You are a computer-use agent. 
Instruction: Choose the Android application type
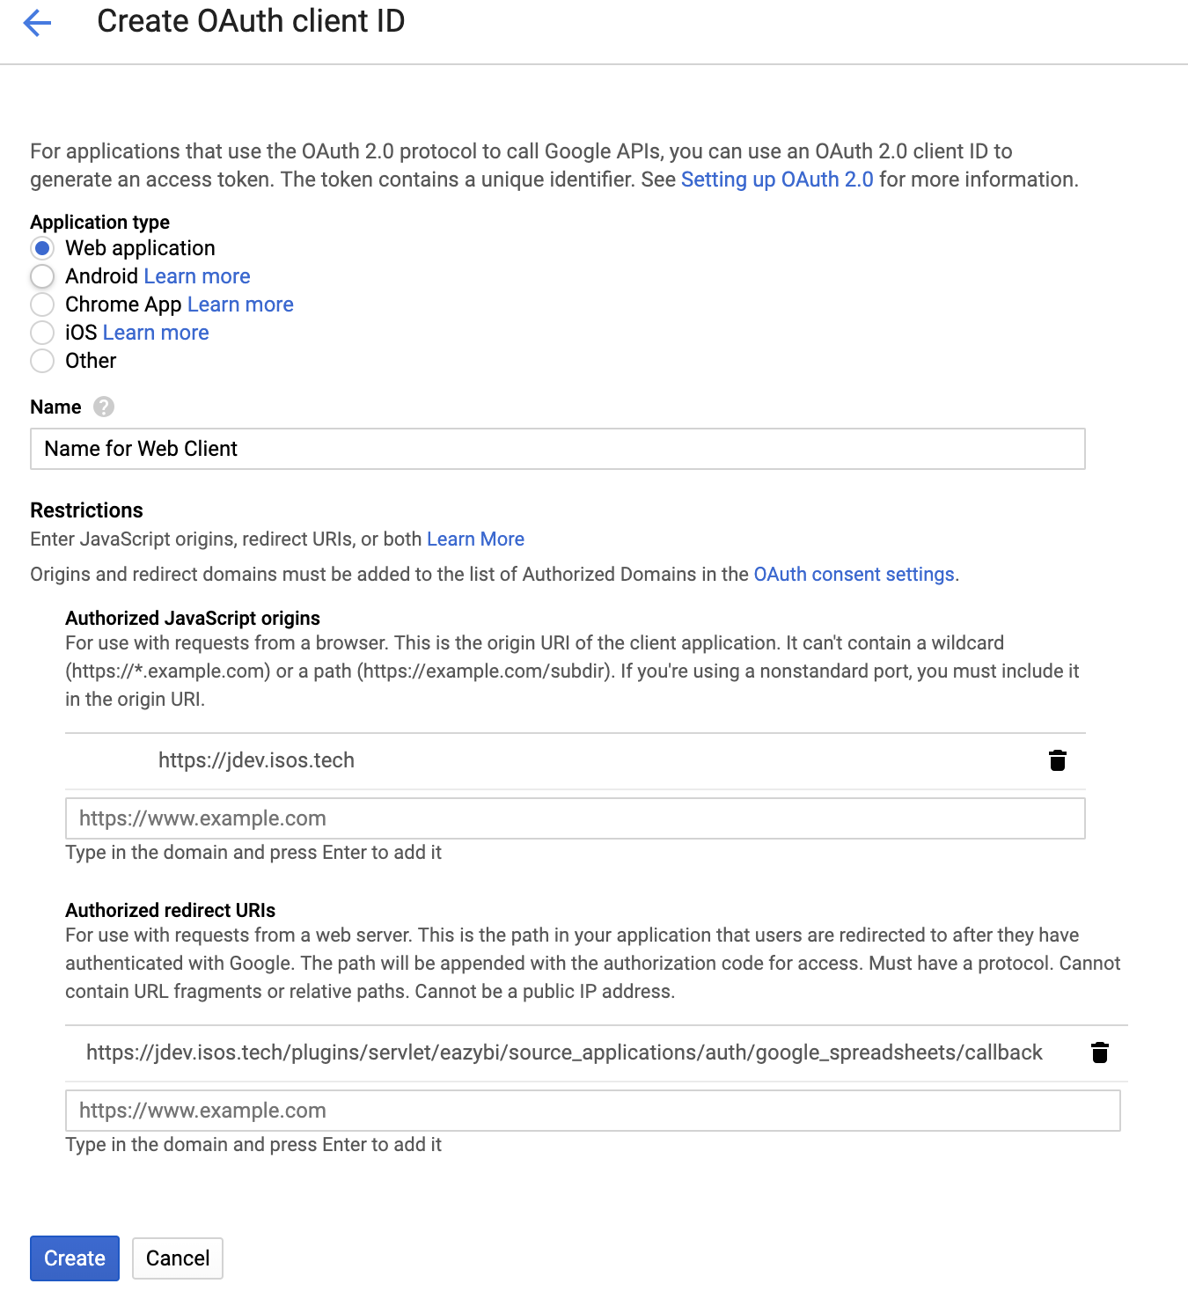[x=42, y=276]
